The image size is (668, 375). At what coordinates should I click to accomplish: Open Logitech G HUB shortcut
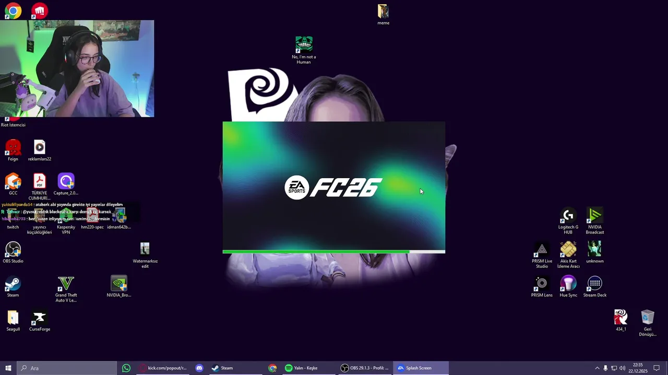pyautogui.click(x=568, y=221)
